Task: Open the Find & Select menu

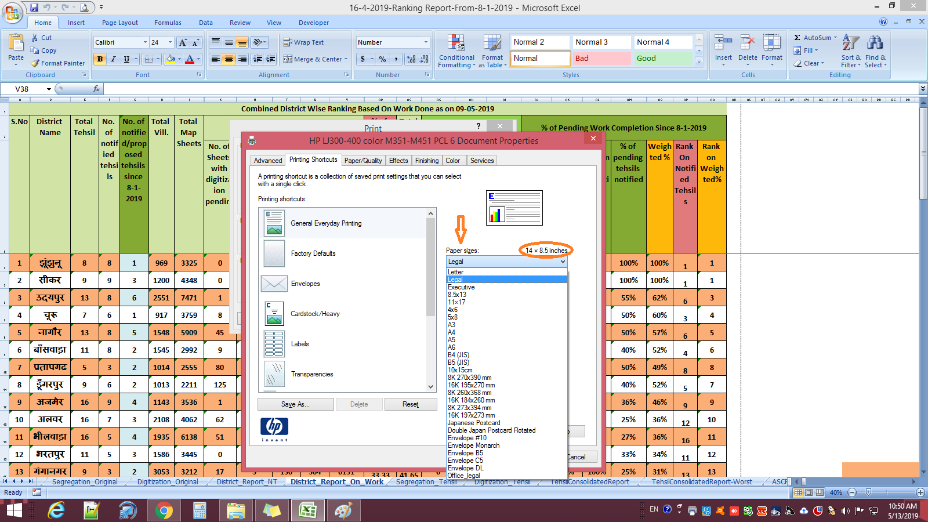Action: (x=875, y=51)
